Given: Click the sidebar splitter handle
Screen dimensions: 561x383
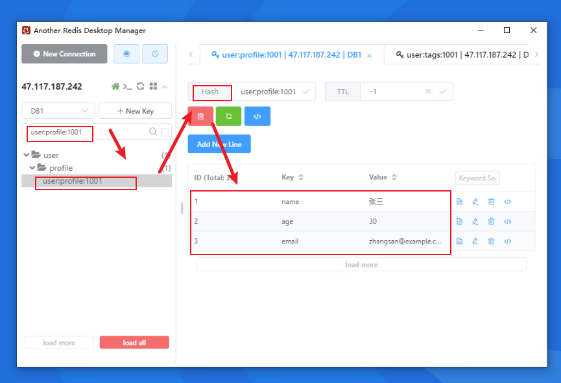Looking at the screenshot, I should point(182,208).
